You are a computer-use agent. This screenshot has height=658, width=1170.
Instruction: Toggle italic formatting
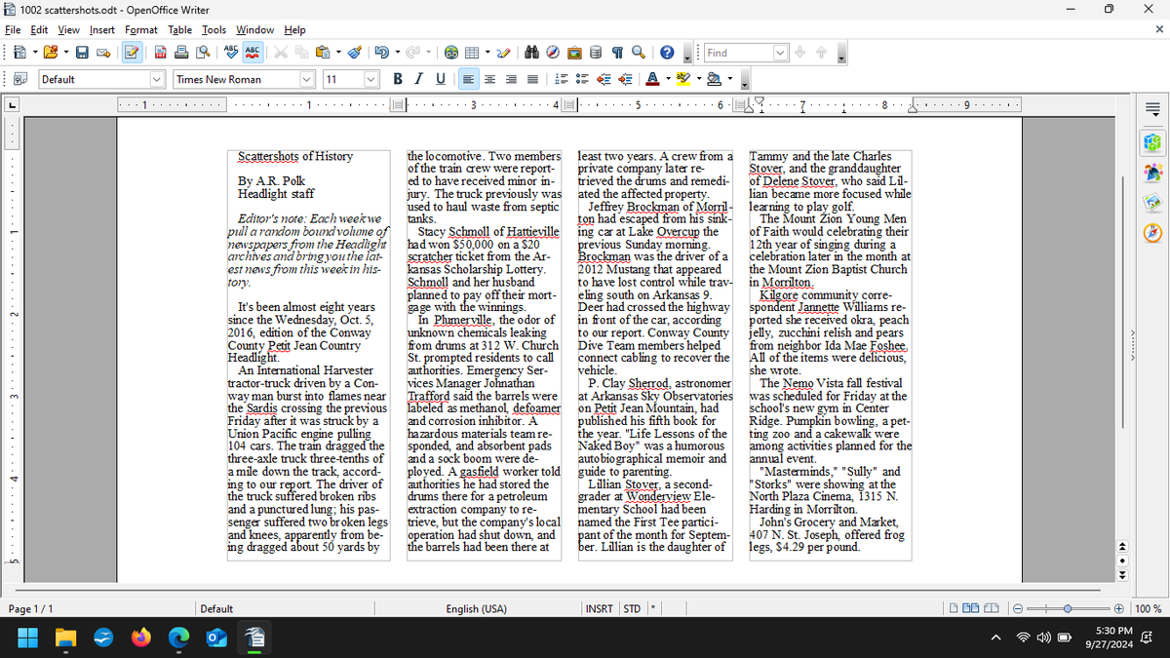(x=419, y=79)
